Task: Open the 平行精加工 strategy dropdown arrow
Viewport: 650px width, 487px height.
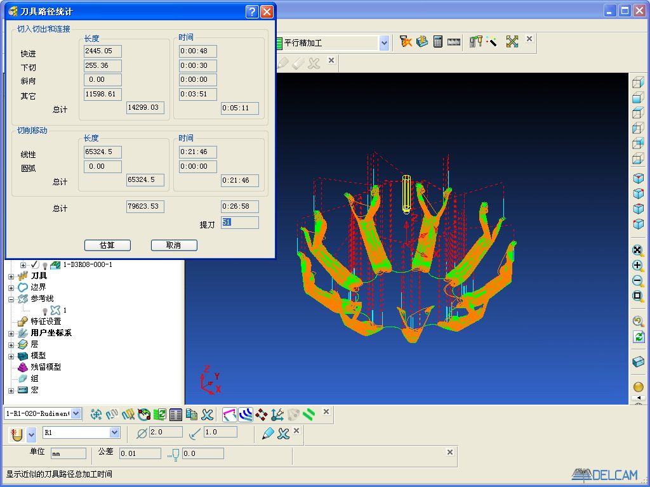Action: click(x=384, y=43)
